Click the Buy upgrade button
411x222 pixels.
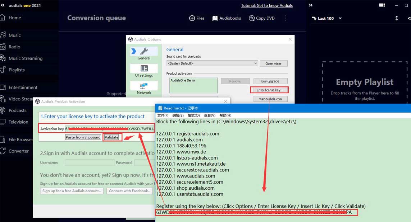(x=270, y=81)
